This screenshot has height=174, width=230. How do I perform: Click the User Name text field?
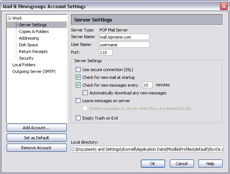click(124, 45)
